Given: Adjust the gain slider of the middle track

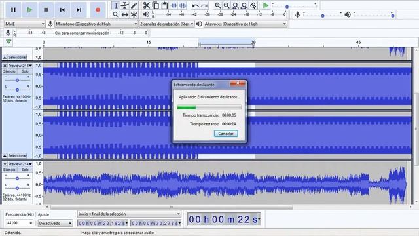Looking at the screenshot, I should point(17,80).
